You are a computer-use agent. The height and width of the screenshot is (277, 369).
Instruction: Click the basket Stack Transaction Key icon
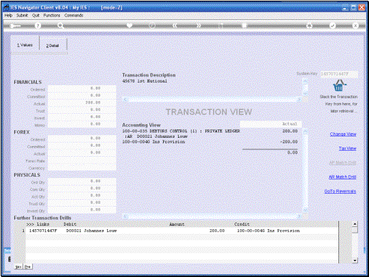[x=339, y=86]
